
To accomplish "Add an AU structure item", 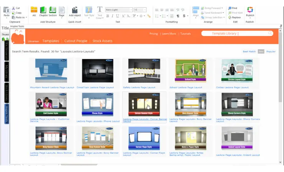I will 34,10.
